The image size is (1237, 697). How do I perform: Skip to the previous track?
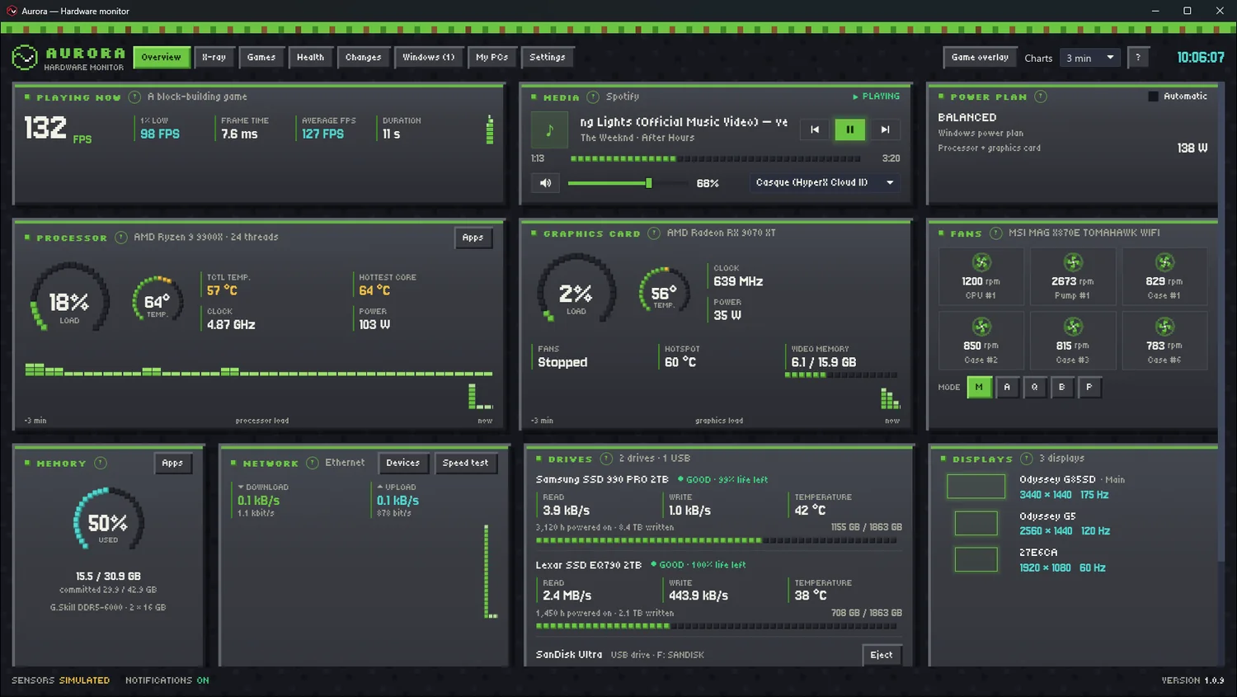815,130
